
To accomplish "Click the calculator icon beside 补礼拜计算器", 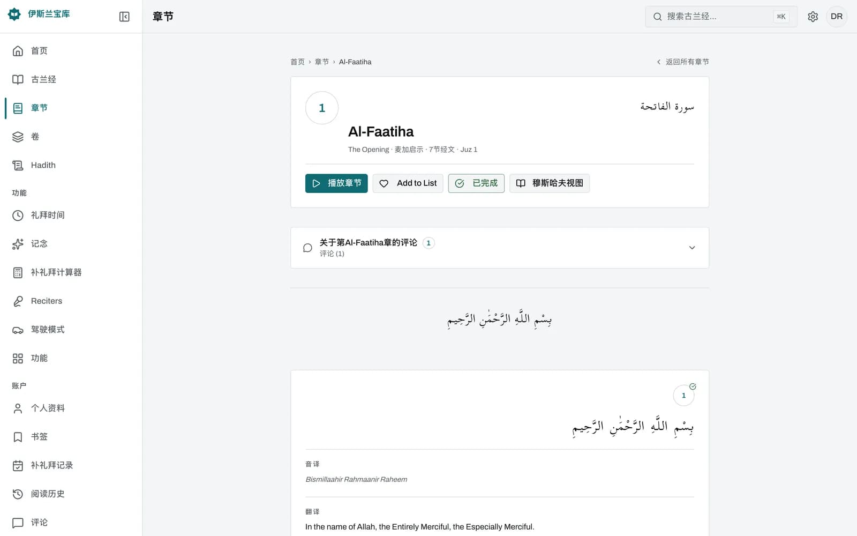I will tap(18, 272).
